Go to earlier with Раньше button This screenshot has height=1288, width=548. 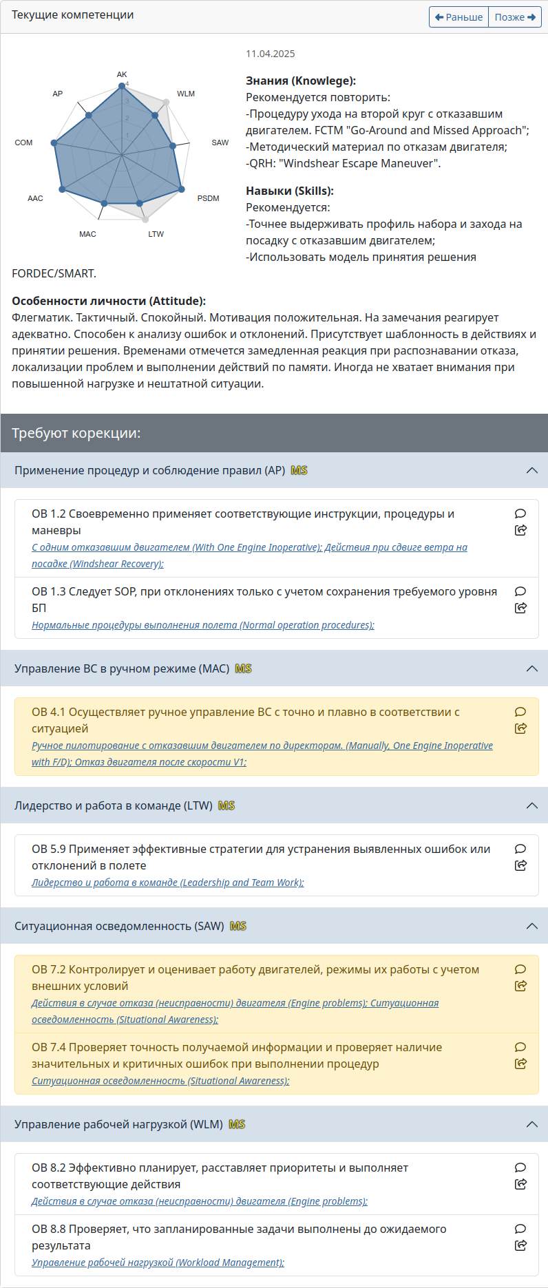coord(459,17)
